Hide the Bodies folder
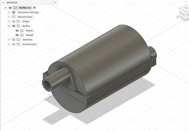Screen dimensions: 189x131 click(14, 26)
